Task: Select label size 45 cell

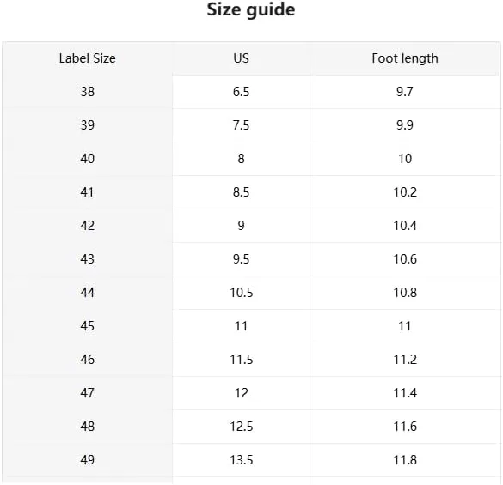Action: (x=87, y=326)
